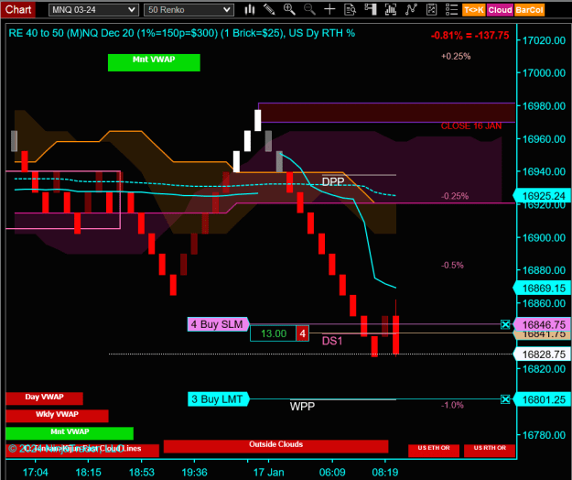The width and height of the screenshot is (572, 480).
Task: Click the 16828.75 white price marker
Action: pos(542,355)
